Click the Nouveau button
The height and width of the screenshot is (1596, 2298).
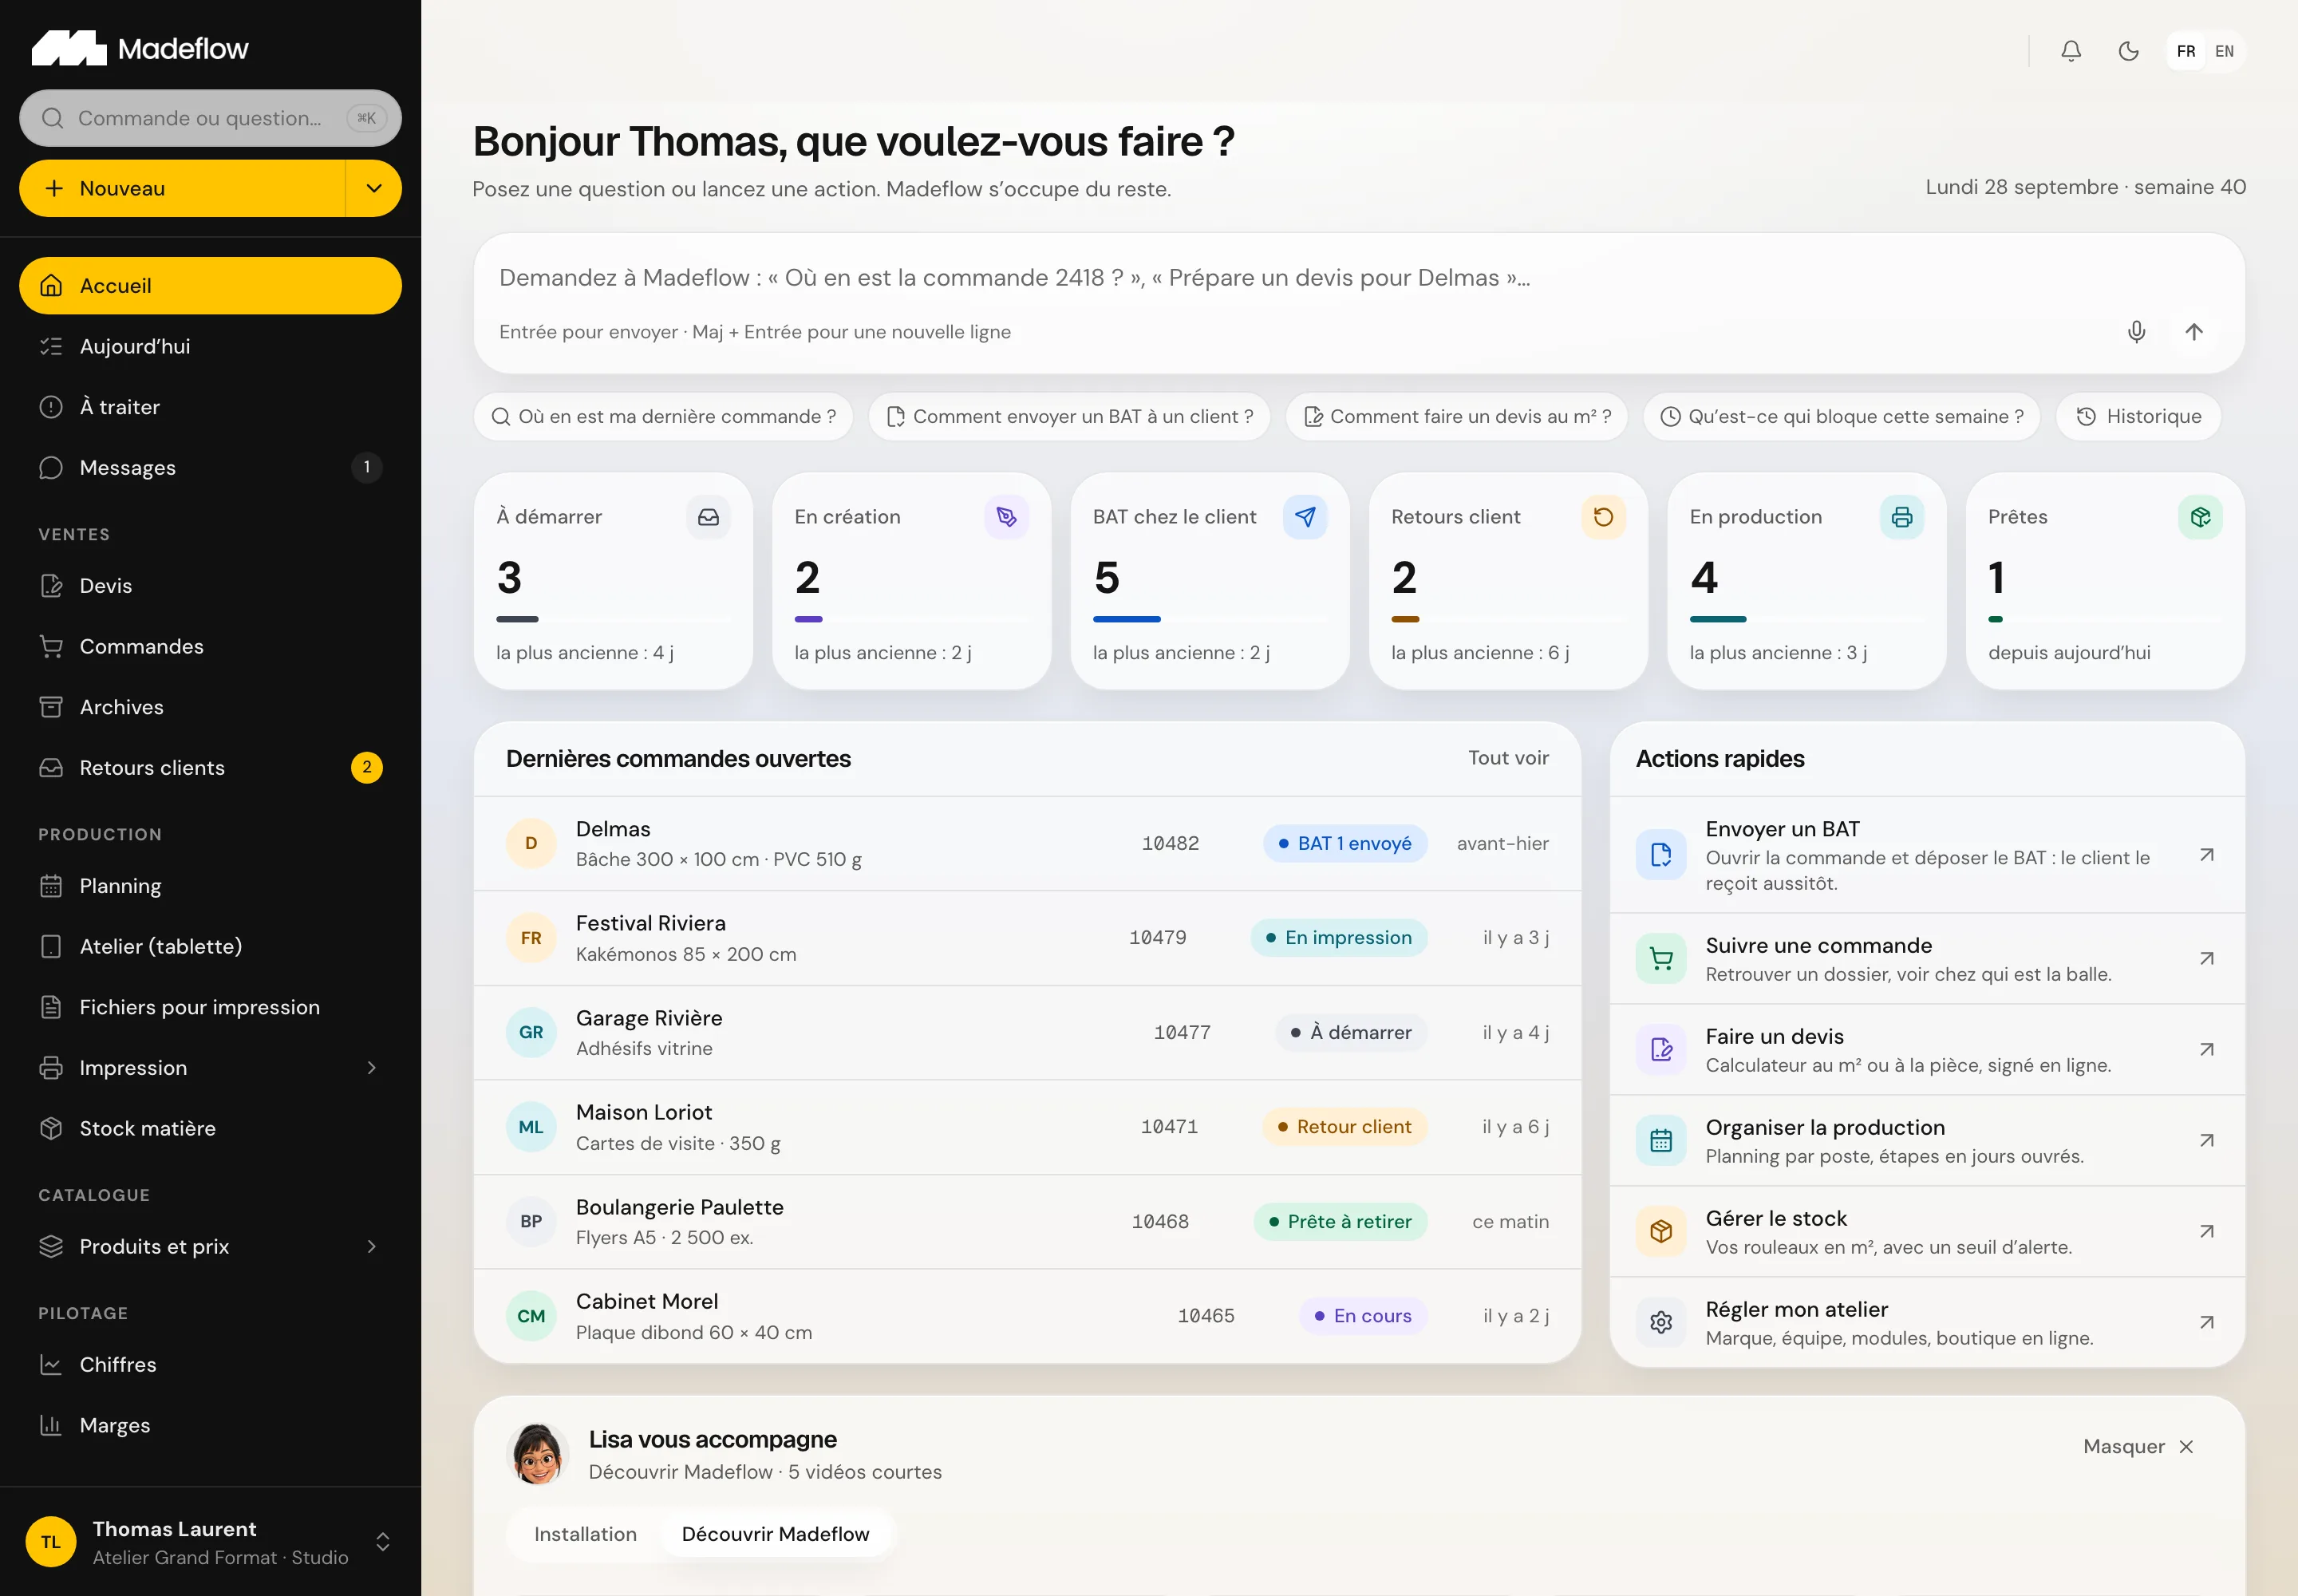pyautogui.click(x=182, y=189)
